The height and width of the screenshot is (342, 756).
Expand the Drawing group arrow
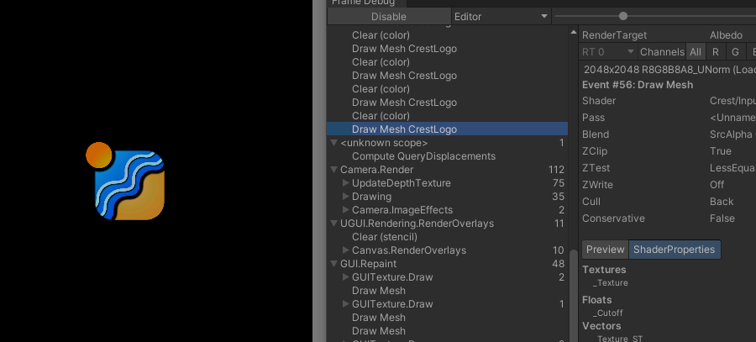pyautogui.click(x=345, y=197)
